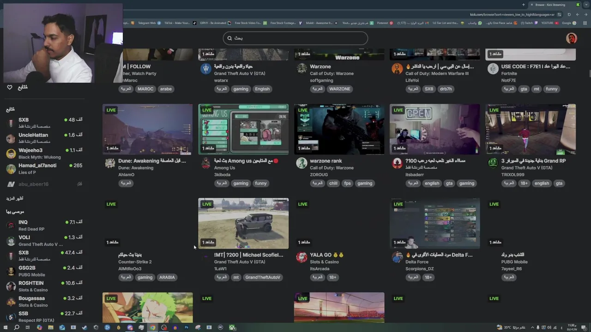This screenshot has width=591, height=332.
Task: Click the TRIXOL999 channel avatar
Action: point(493,164)
